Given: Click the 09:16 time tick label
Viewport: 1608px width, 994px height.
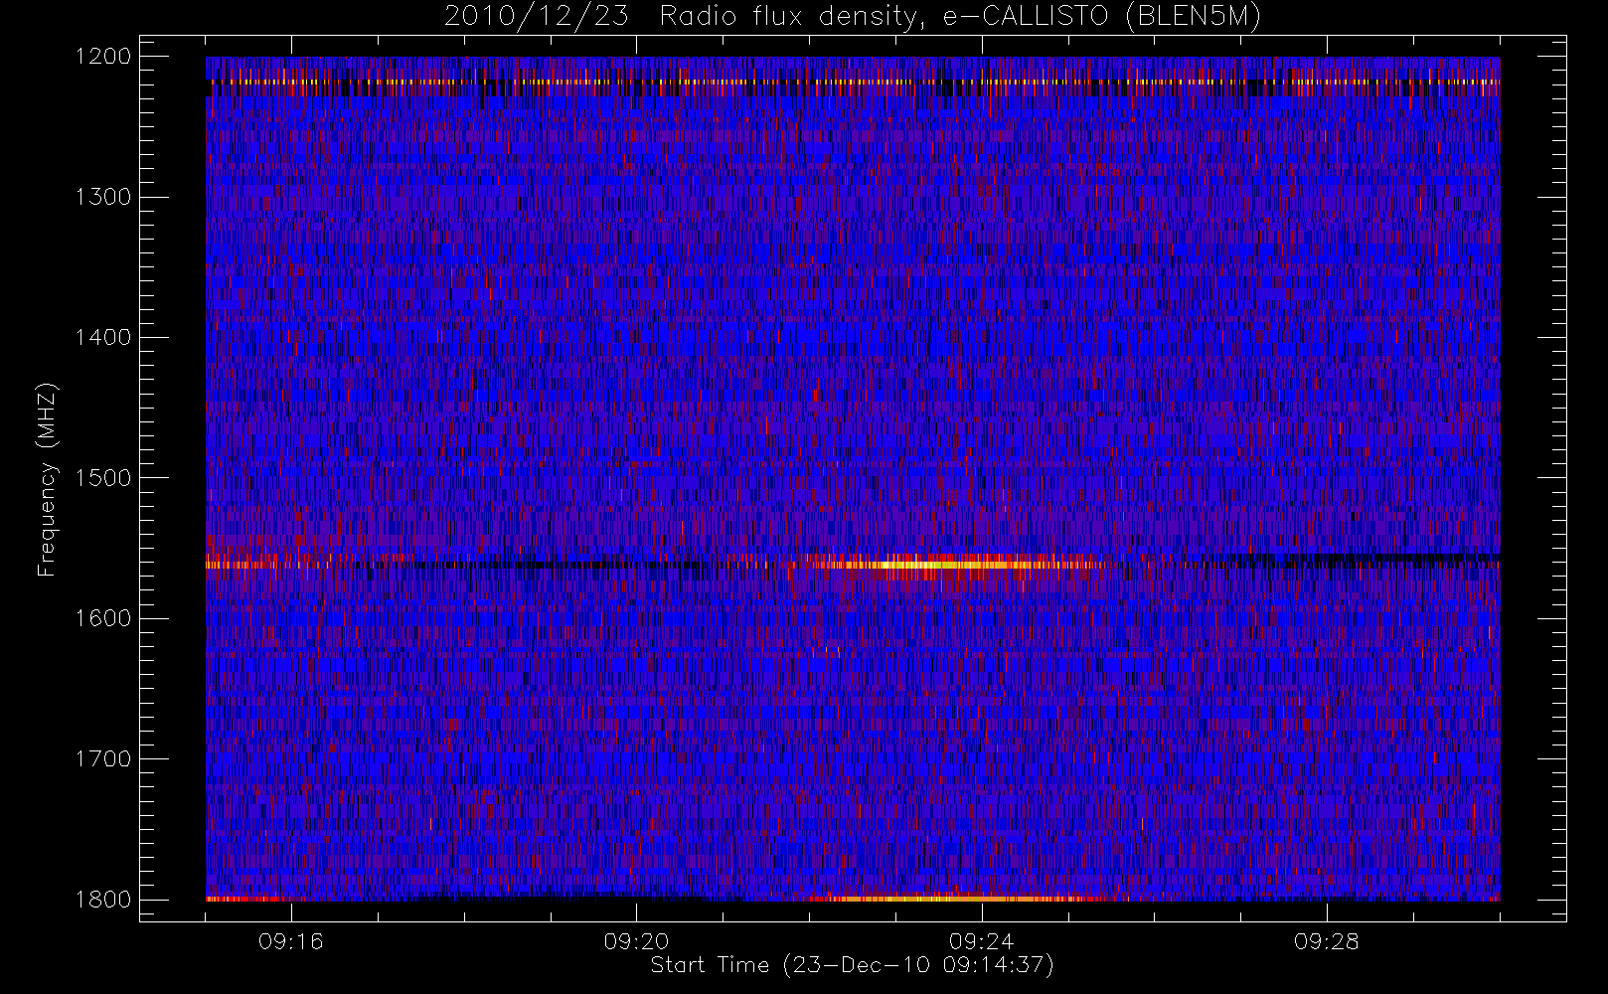Looking at the screenshot, I should pyautogui.click(x=291, y=941).
